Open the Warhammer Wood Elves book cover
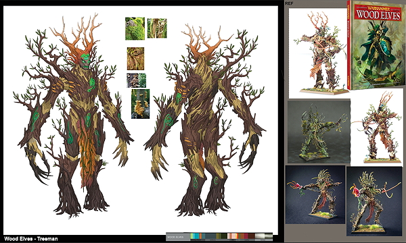 376,45
